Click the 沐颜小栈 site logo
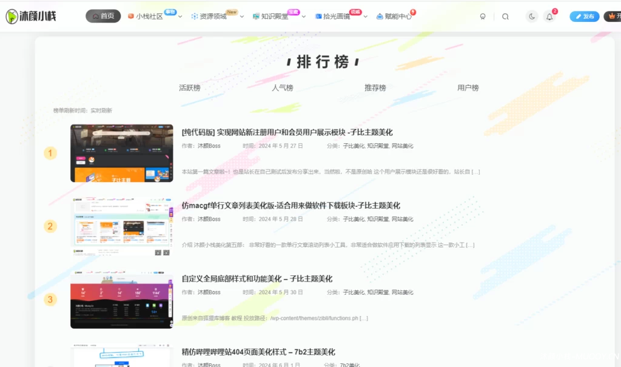The image size is (621, 367). [x=29, y=16]
